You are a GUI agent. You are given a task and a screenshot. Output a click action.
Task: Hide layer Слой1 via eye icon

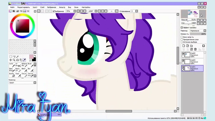click(183, 67)
